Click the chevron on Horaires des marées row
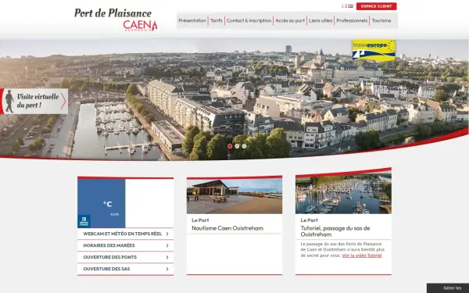This screenshot has height=293, width=469. pos(167,245)
